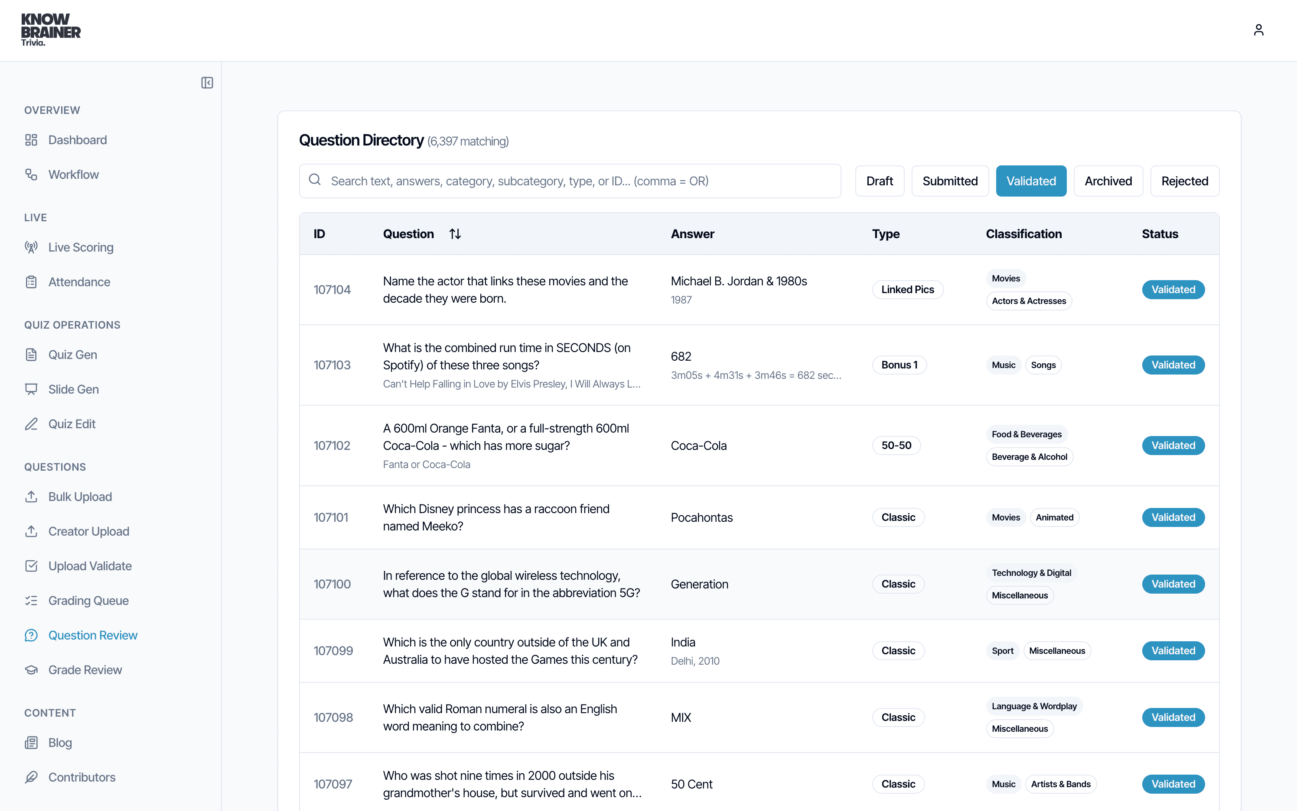Screen dimensions: 1297x811
Task: Click the search magnifier icon
Action: [x=315, y=180]
